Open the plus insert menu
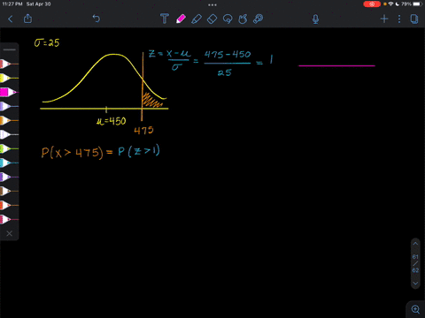 [x=384, y=19]
